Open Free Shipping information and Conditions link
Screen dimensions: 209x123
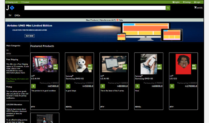pos(17,80)
